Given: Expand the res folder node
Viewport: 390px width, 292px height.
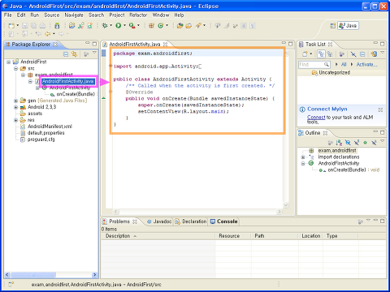Looking at the screenshot, I should click(16, 120).
